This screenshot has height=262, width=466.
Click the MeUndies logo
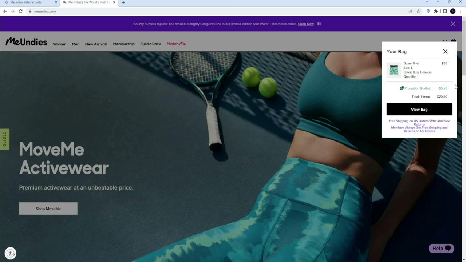(x=26, y=42)
